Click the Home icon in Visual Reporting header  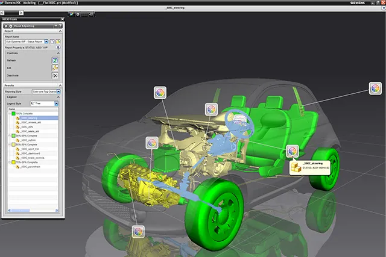(6, 26)
